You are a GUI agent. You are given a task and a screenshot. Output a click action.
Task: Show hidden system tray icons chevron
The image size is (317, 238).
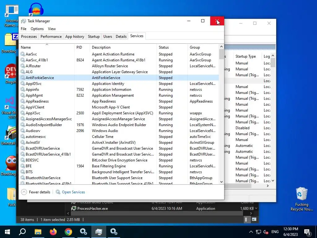click(251, 232)
